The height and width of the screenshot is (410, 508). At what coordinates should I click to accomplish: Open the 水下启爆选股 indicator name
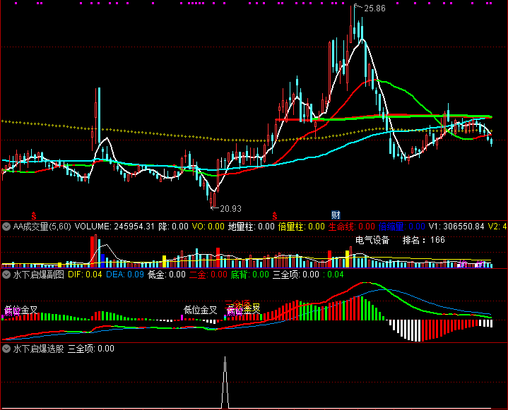[x=39, y=349]
